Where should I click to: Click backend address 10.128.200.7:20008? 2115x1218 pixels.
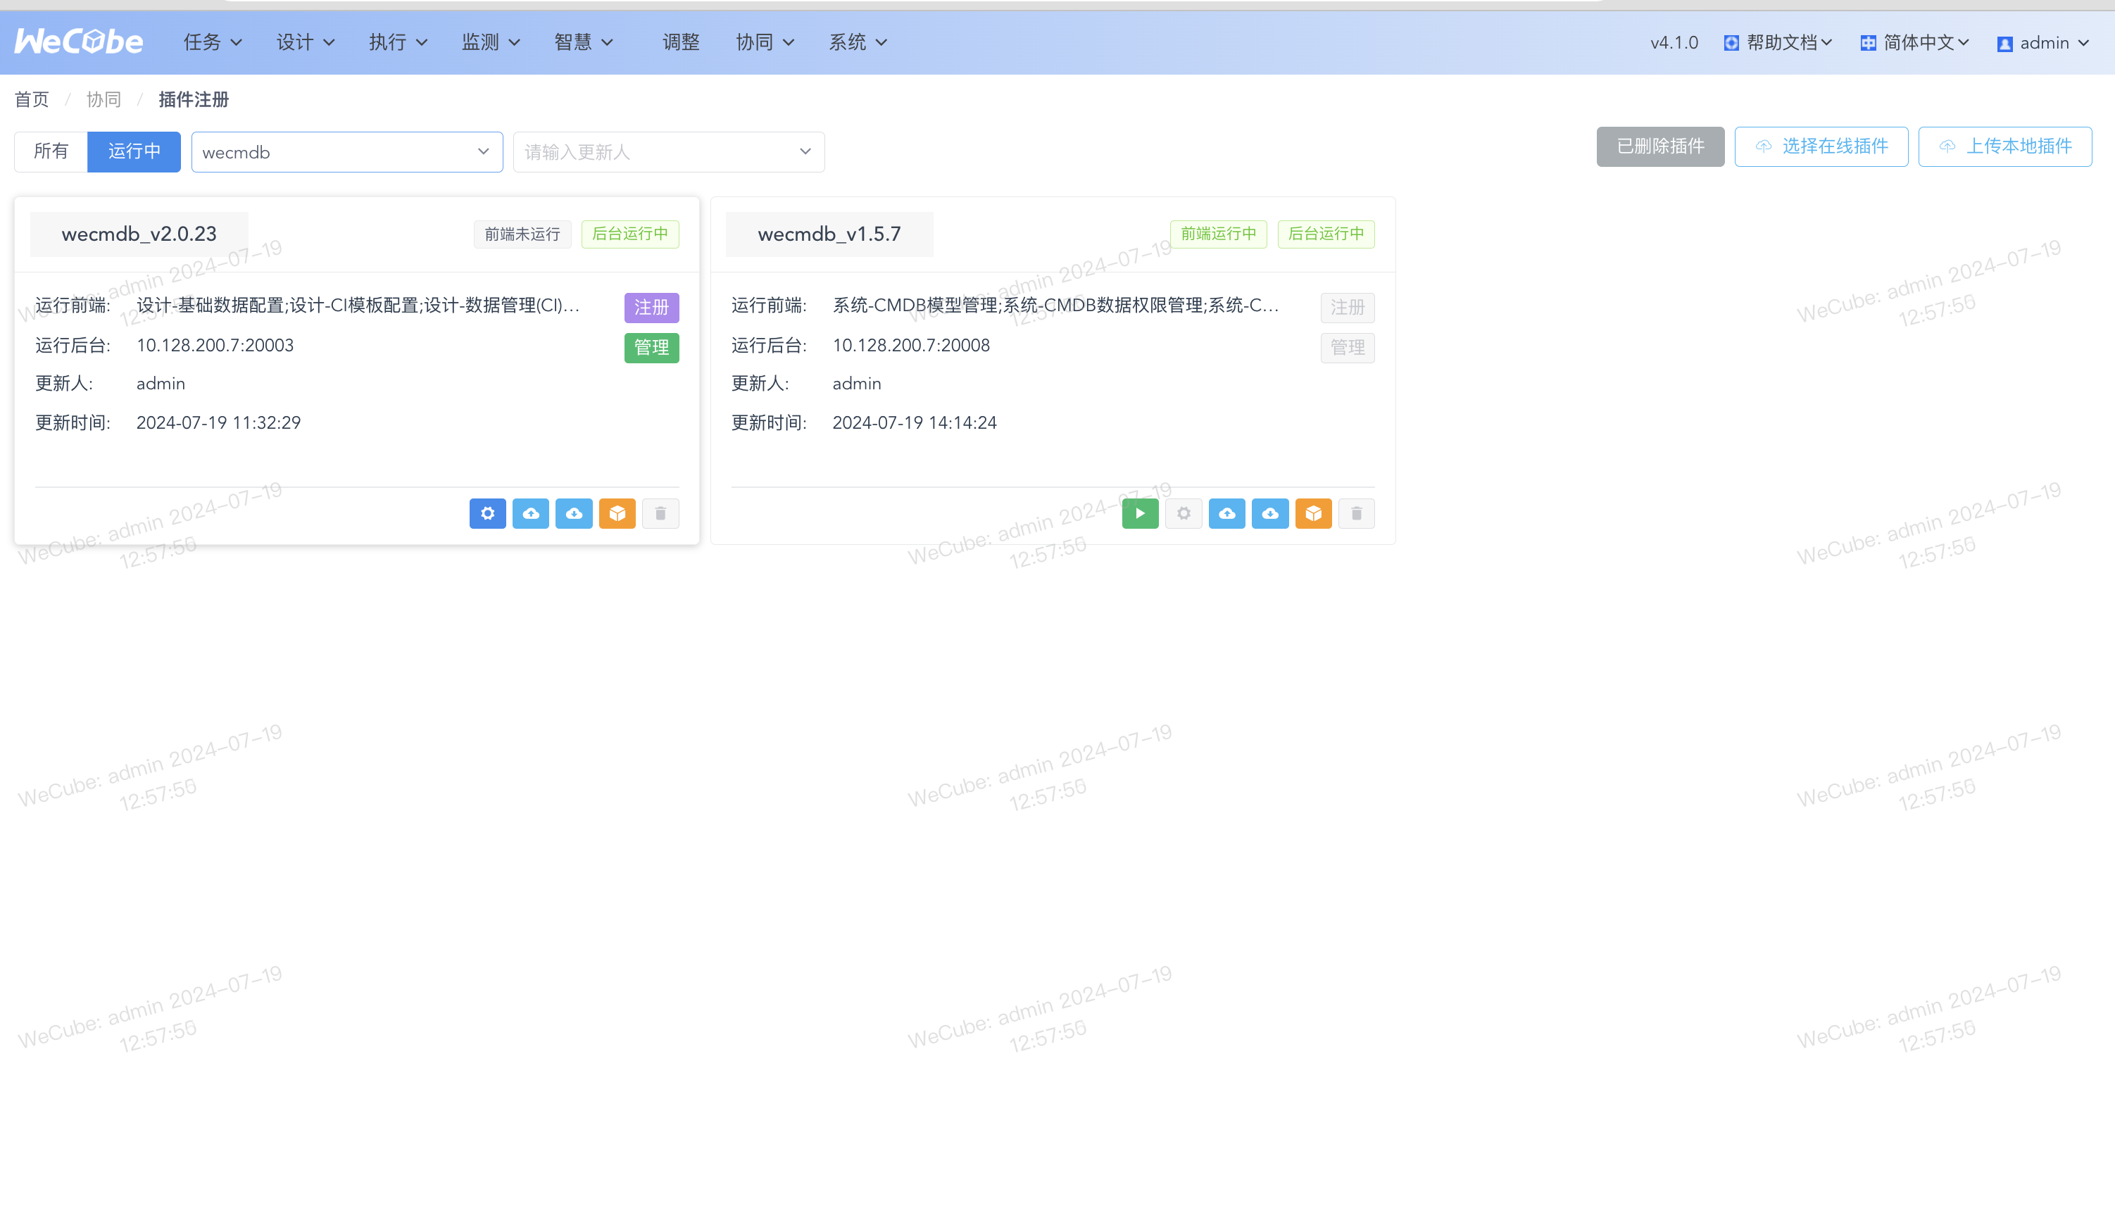(911, 346)
